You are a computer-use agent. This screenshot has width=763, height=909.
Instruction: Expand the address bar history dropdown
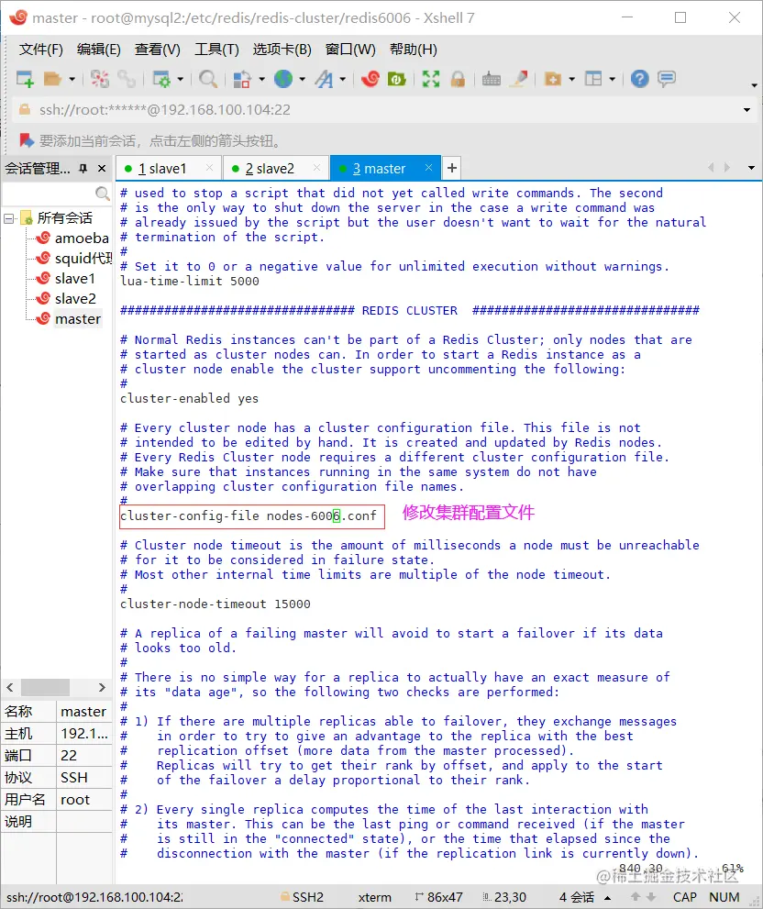746,110
